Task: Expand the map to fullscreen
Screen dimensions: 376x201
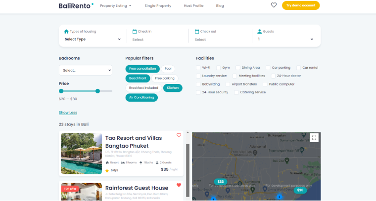Action: [x=314, y=138]
